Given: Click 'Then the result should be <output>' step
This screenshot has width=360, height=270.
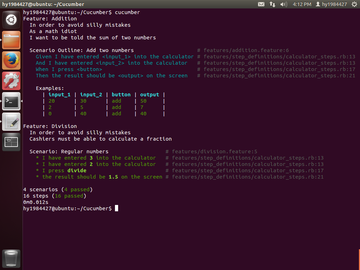Looking at the screenshot, I should (x=111, y=76).
